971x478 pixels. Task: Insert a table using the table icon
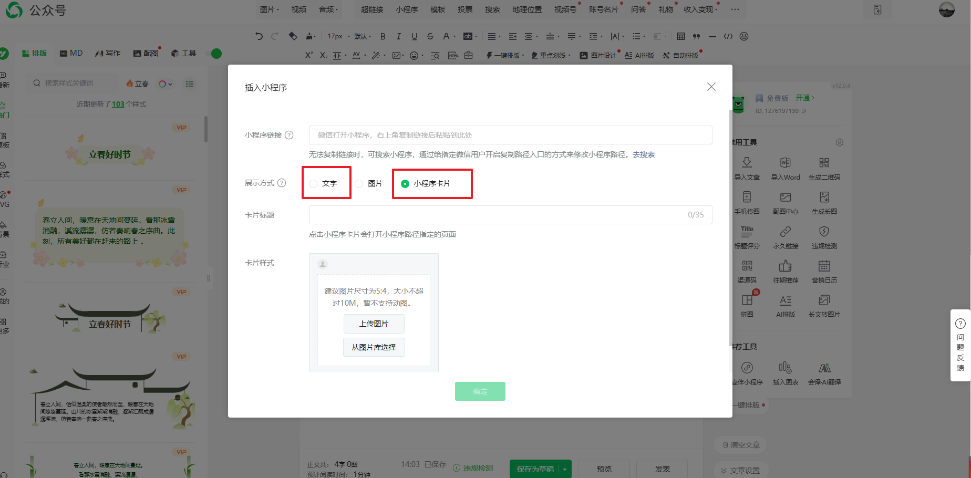click(x=680, y=36)
